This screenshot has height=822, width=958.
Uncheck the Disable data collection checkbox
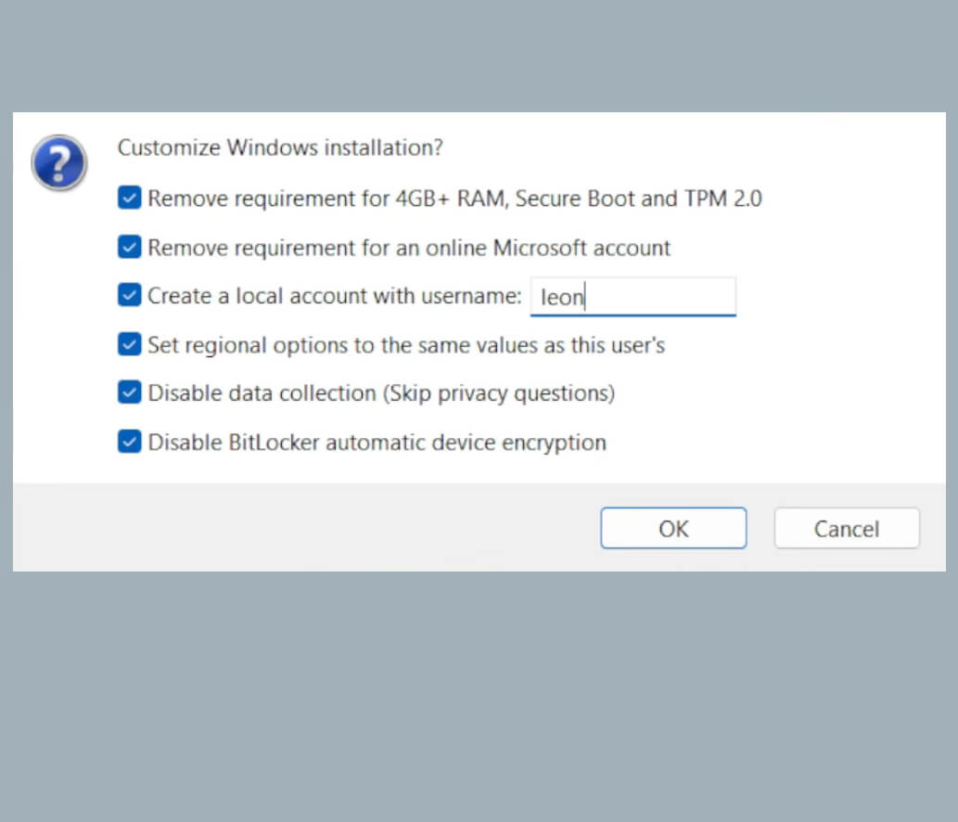click(130, 392)
